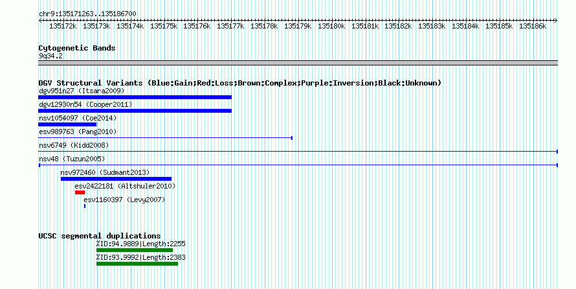The width and height of the screenshot is (576, 289).
Task: Click the 135182k ruler tick label
Action: click(x=398, y=26)
